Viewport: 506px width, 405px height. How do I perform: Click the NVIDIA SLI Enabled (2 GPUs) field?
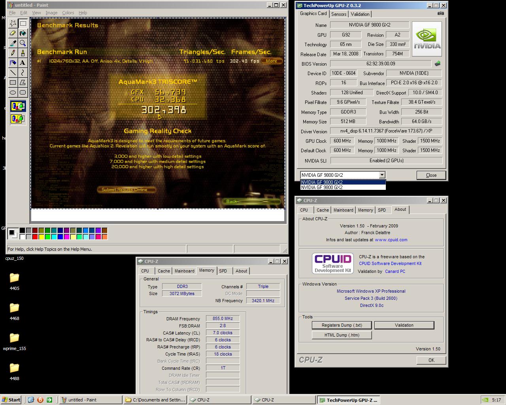386,161
